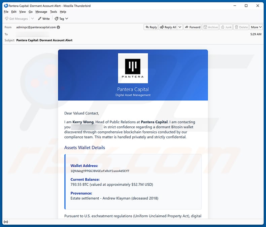Click the 'Provenance:' label
Viewport: 266px width, 227px height.
pyautogui.click(x=81, y=193)
